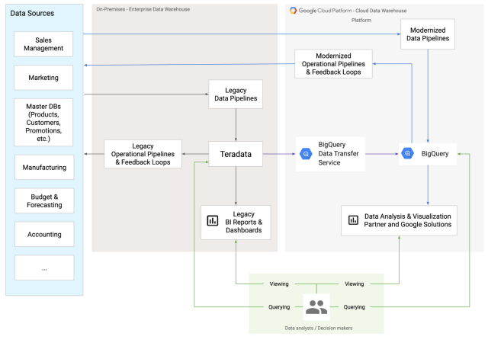This screenshot has width=488, height=346.
Task: Click the BigQuery hexagon icon
Action: click(407, 153)
